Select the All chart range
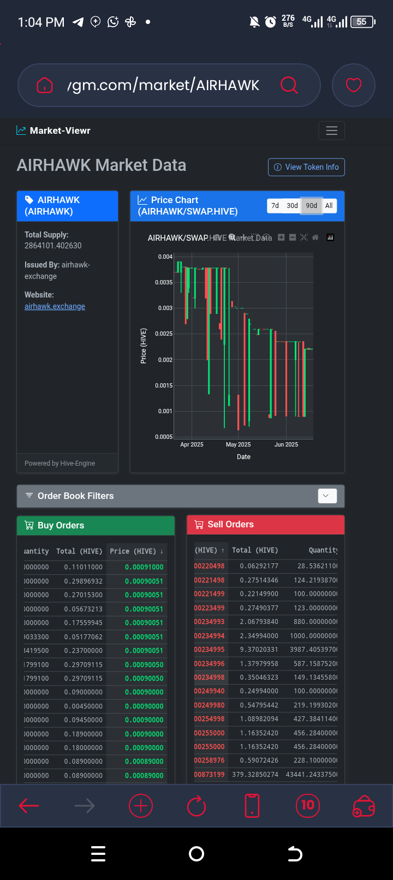The width and height of the screenshot is (393, 880). point(329,206)
